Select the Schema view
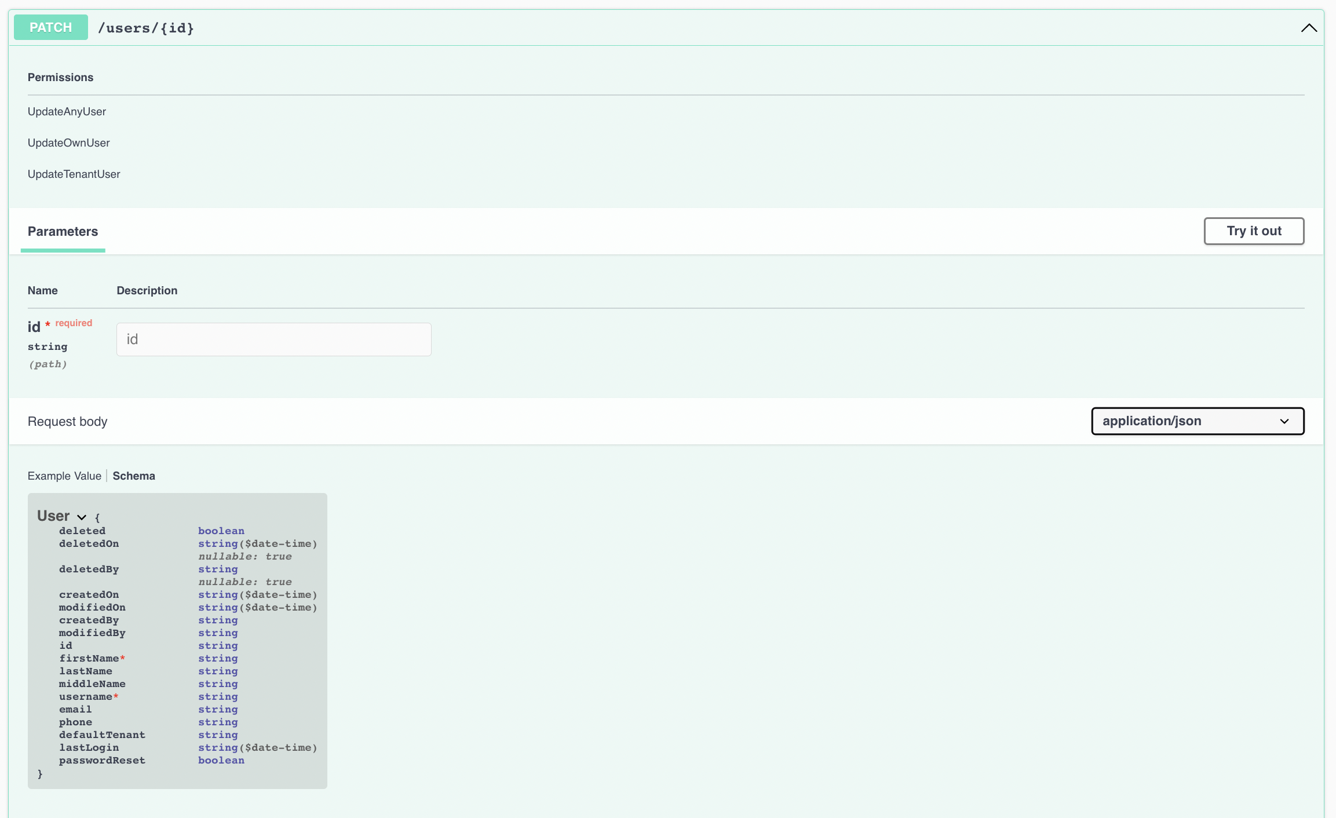 tap(133, 476)
